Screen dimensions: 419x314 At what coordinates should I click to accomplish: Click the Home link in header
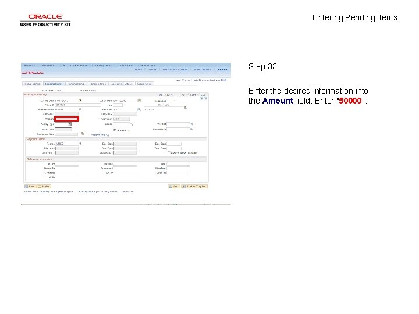pyautogui.click(x=138, y=69)
